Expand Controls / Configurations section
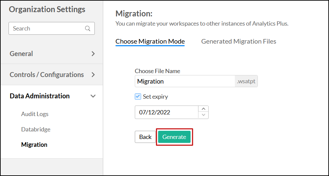The width and height of the screenshot is (329, 176). pos(93,75)
